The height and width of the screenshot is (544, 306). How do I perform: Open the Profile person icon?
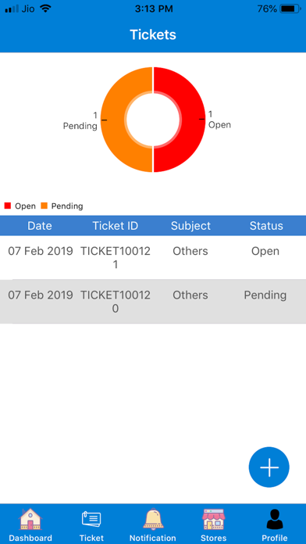(275, 519)
